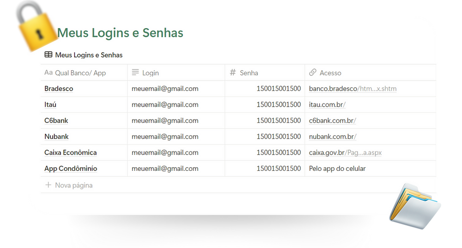Click the link icon beside Acesso header
The width and height of the screenshot is (462, 248).
pos(313,73)
